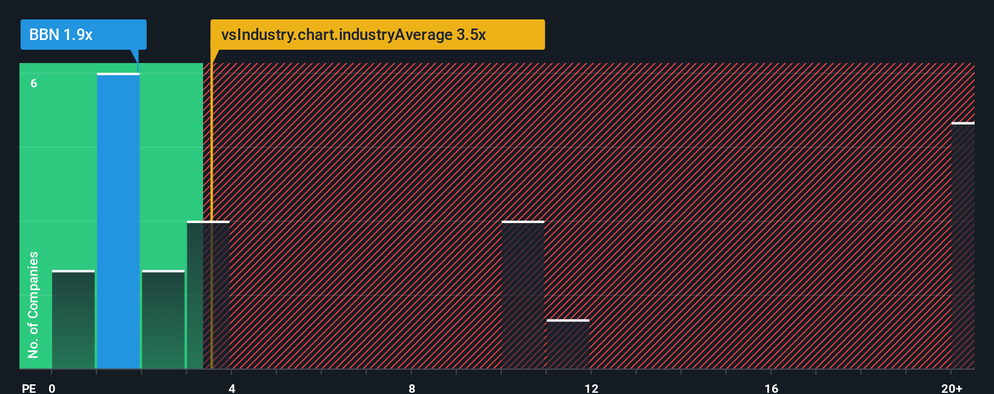Select the 20+ bar at right edge
This screenshot has height=394, width=994.
pyautogui.click(x=963, y=245)
